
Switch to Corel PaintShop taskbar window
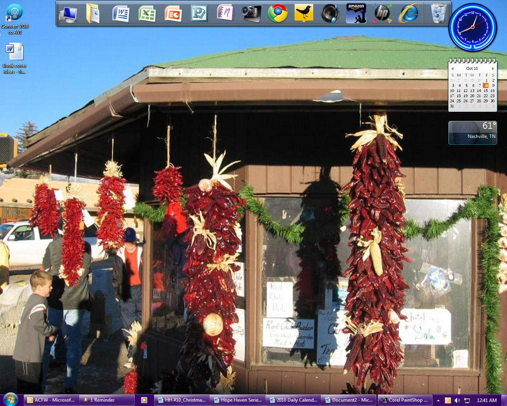click(404, 400)
